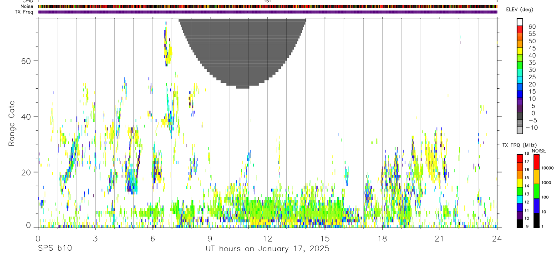Viewport: 559px width, 258px height.
Task: Click the 'TX Freq' row label at top left
Action: click(25, 12)
